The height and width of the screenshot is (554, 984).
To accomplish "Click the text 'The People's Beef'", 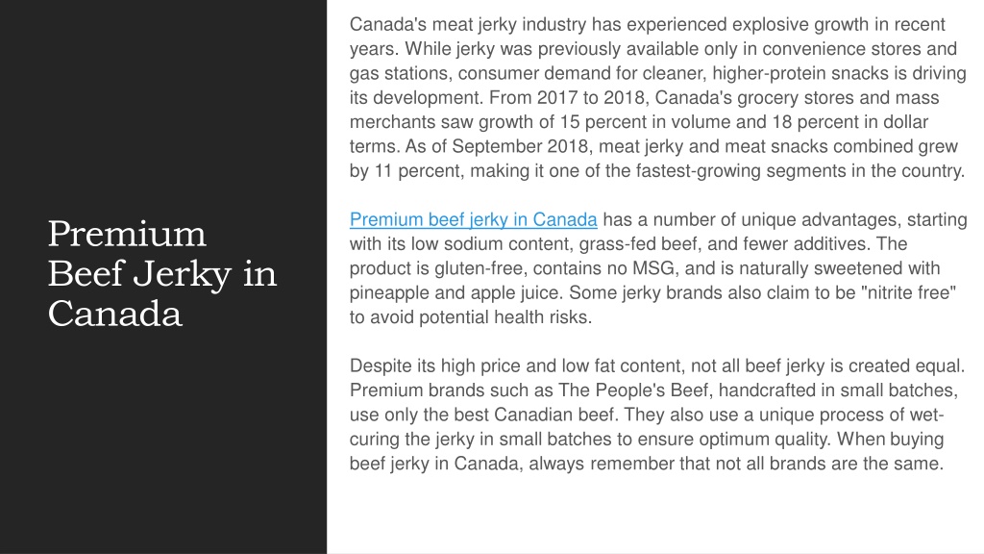I will pyautogui.click(x=635, y=390).
